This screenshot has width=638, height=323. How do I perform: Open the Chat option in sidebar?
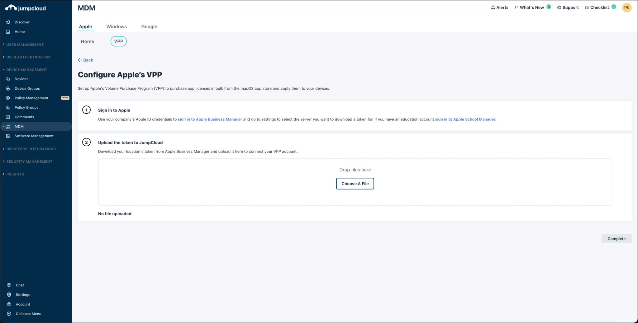click(20, 285)
